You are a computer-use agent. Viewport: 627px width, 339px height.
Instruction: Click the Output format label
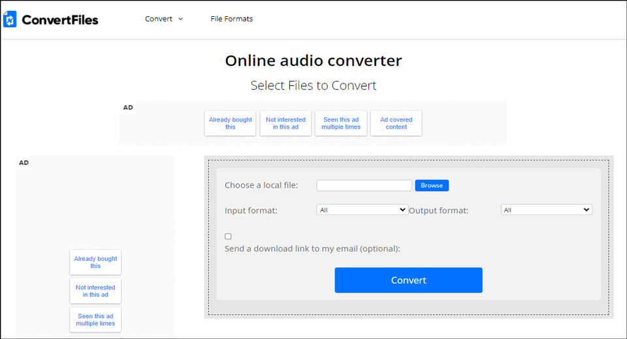(x=438, y=211)
